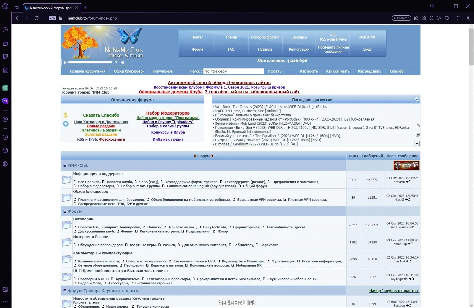This screenshot has width=474, height=308.
Task: Click the audio player progress bar
Action: pos(90,62)
